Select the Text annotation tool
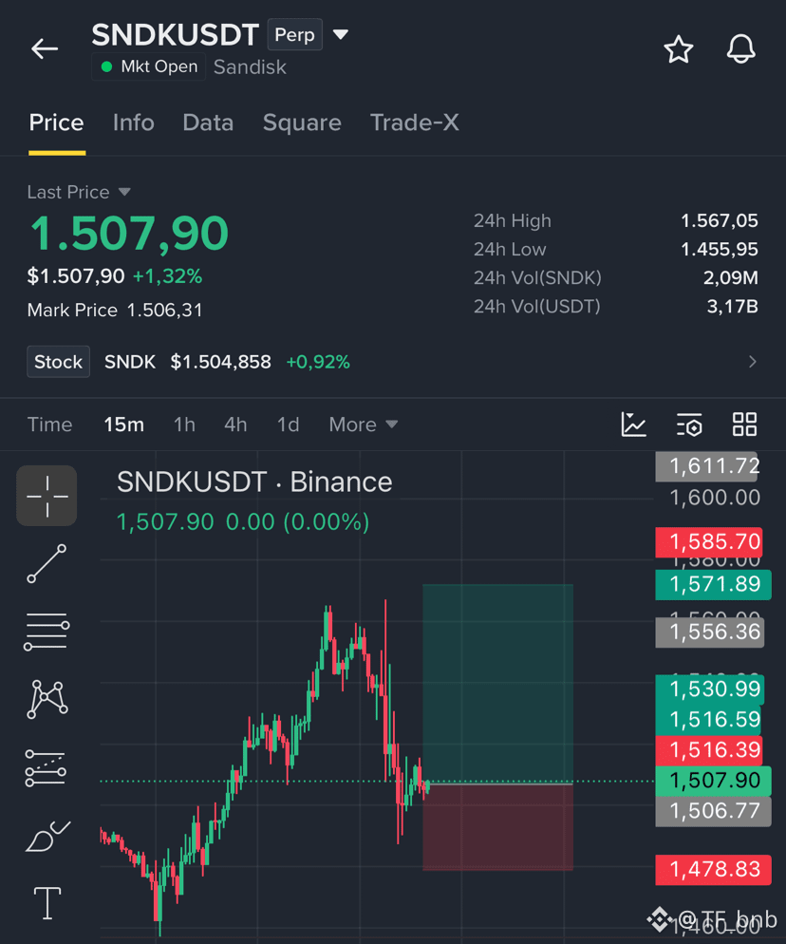This screenshot has height=944, width=786. pyautogui.click(x=47, y=903)
